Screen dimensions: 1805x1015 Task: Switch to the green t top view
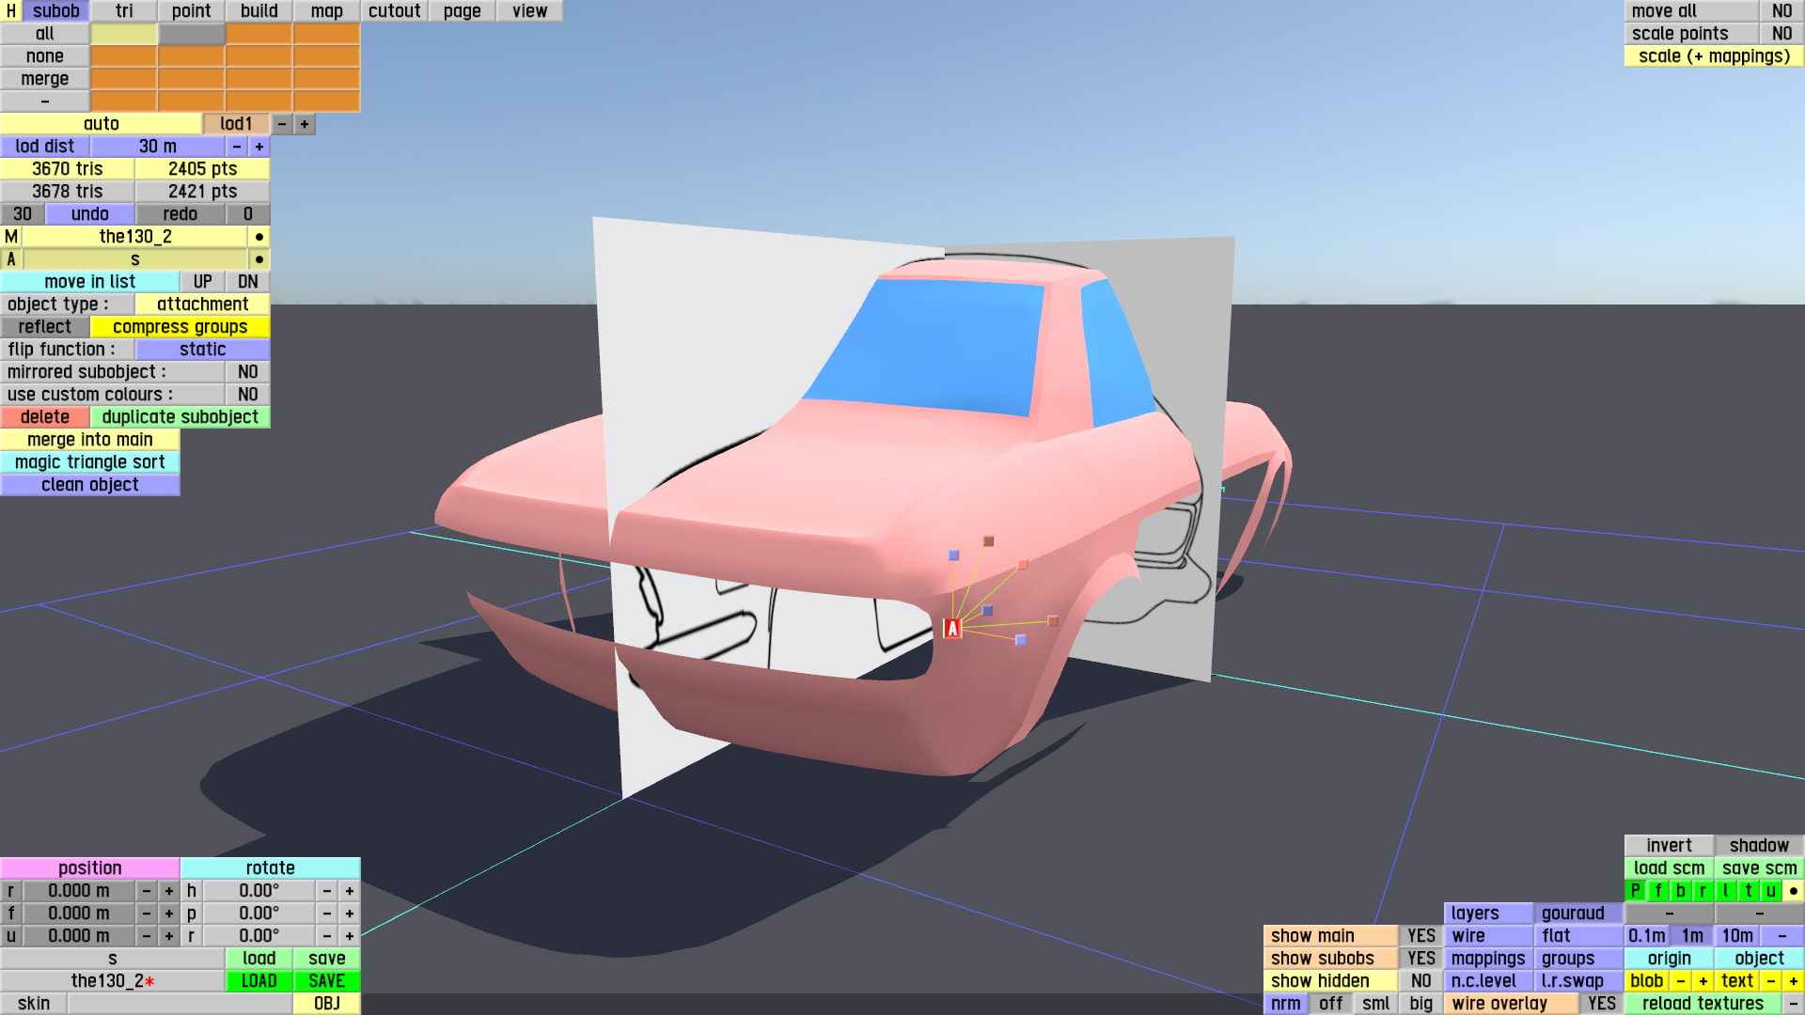point(1748,891)
